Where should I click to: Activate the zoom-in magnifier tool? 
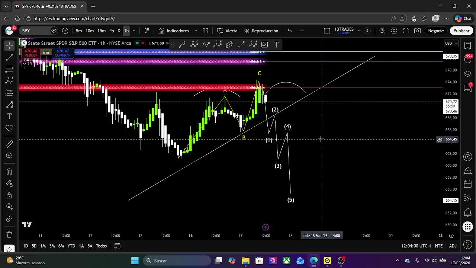9,156
